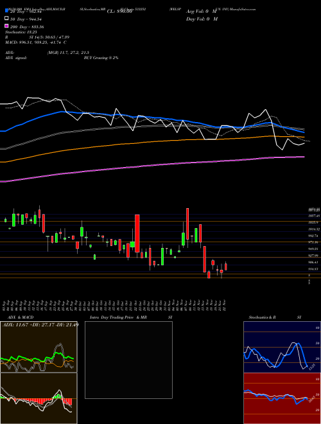Click the magenta 200 Day legend swatch
This screenshot has height=424, width=321.
click(x=6, y=26)
